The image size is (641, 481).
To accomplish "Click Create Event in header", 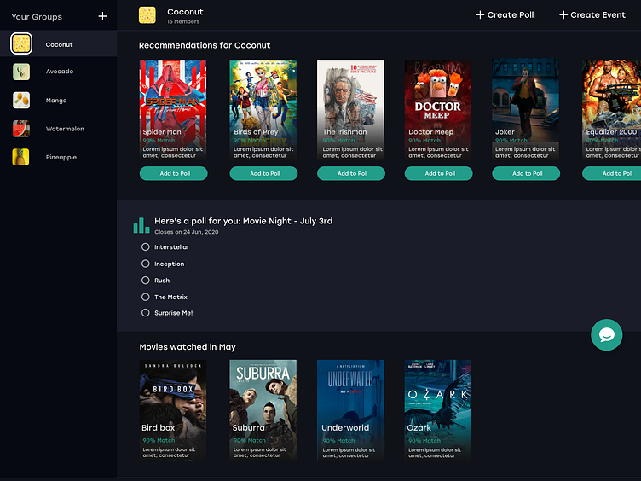I will coord(592,15).
